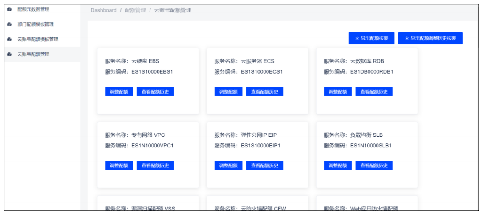The height and width of the screenshot is (214, 483).
Task: Go to Dashboard breadcrumb
Action: click(103, 10)
